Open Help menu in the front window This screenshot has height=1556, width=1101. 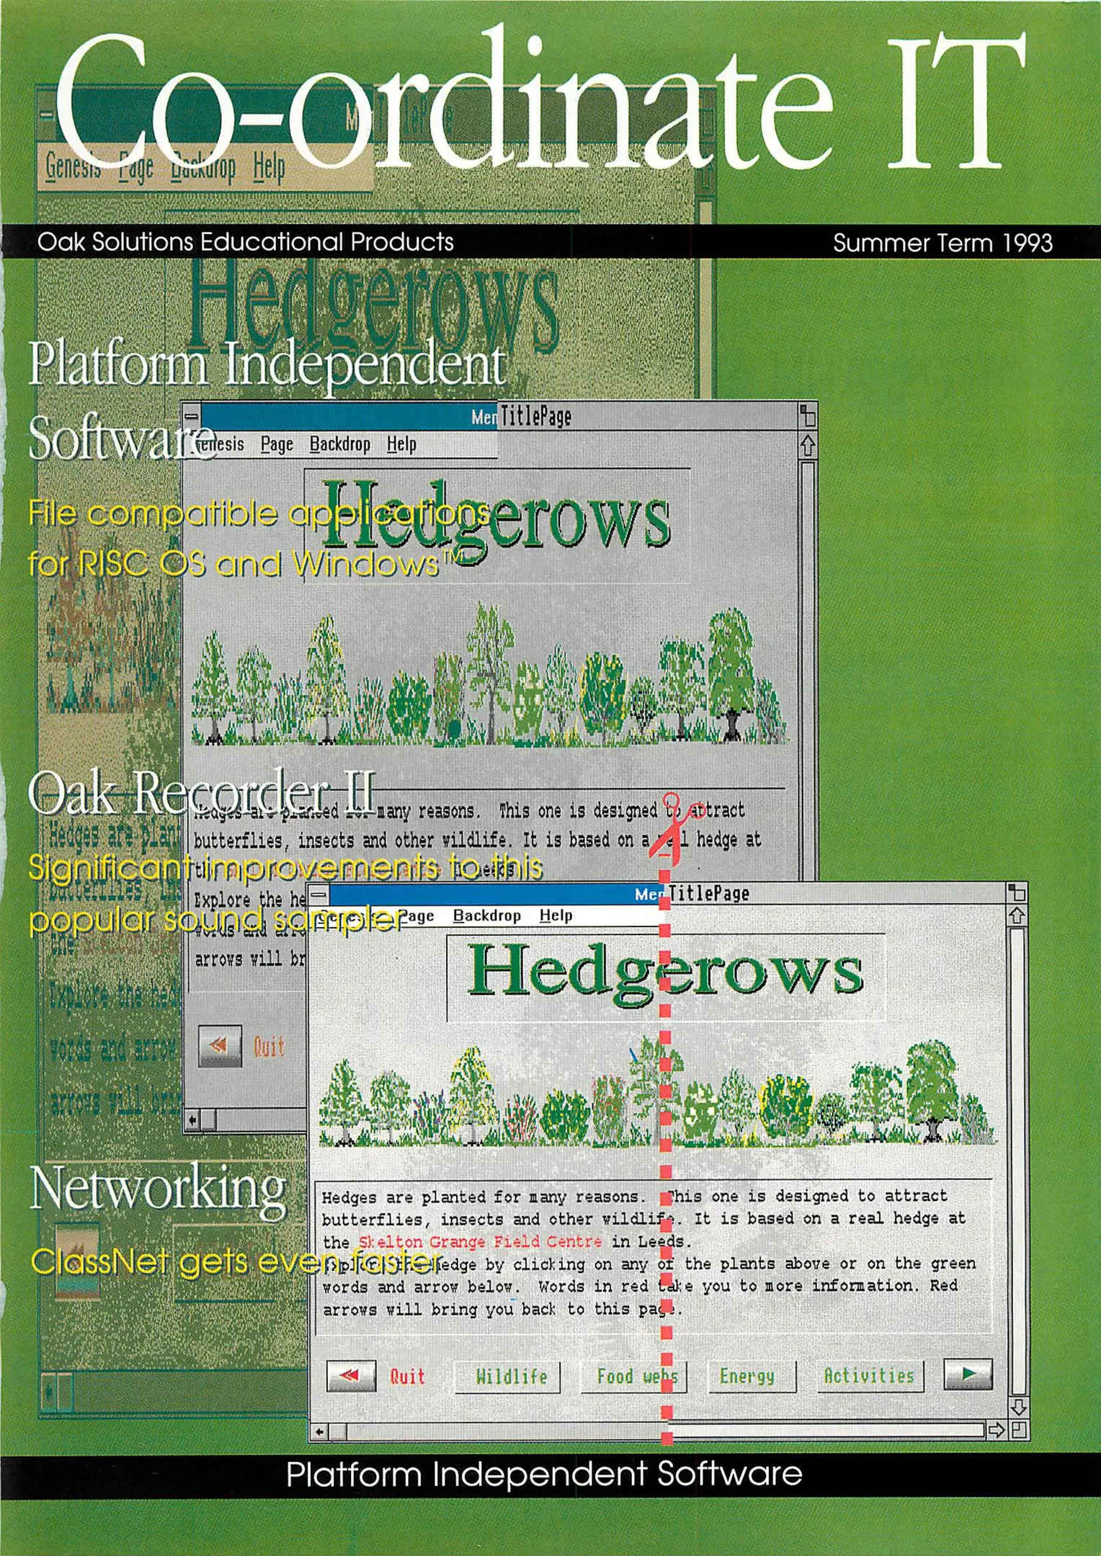tap(556, 916)
